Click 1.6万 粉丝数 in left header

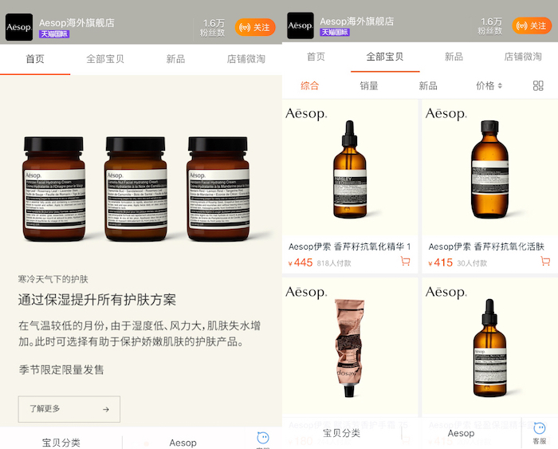[x=213, y=28]
